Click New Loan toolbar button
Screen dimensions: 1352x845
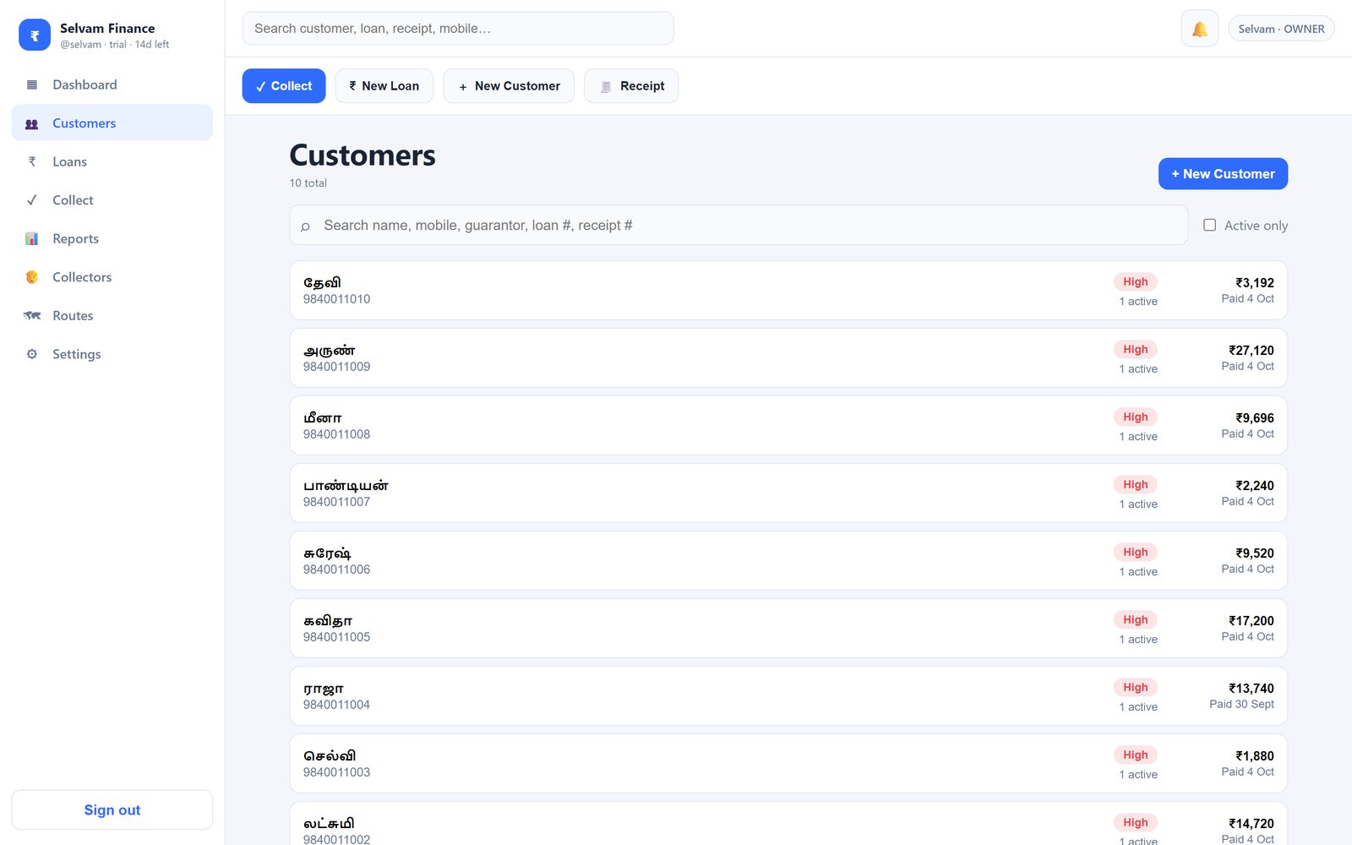[384, 86]
